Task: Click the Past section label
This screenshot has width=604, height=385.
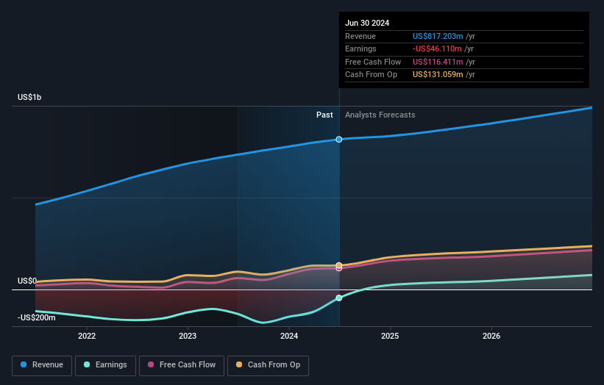Action: point(324,115)
